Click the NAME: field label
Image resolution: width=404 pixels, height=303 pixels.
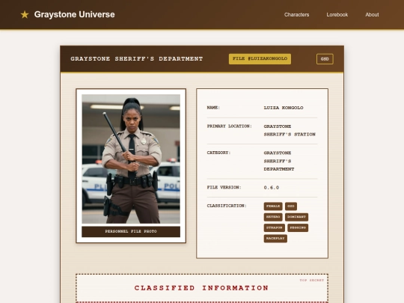[x=213, y=108]
